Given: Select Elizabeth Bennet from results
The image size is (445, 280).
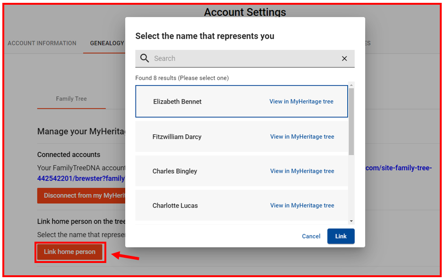Looking at the screenshot, I should pos(241,102).
